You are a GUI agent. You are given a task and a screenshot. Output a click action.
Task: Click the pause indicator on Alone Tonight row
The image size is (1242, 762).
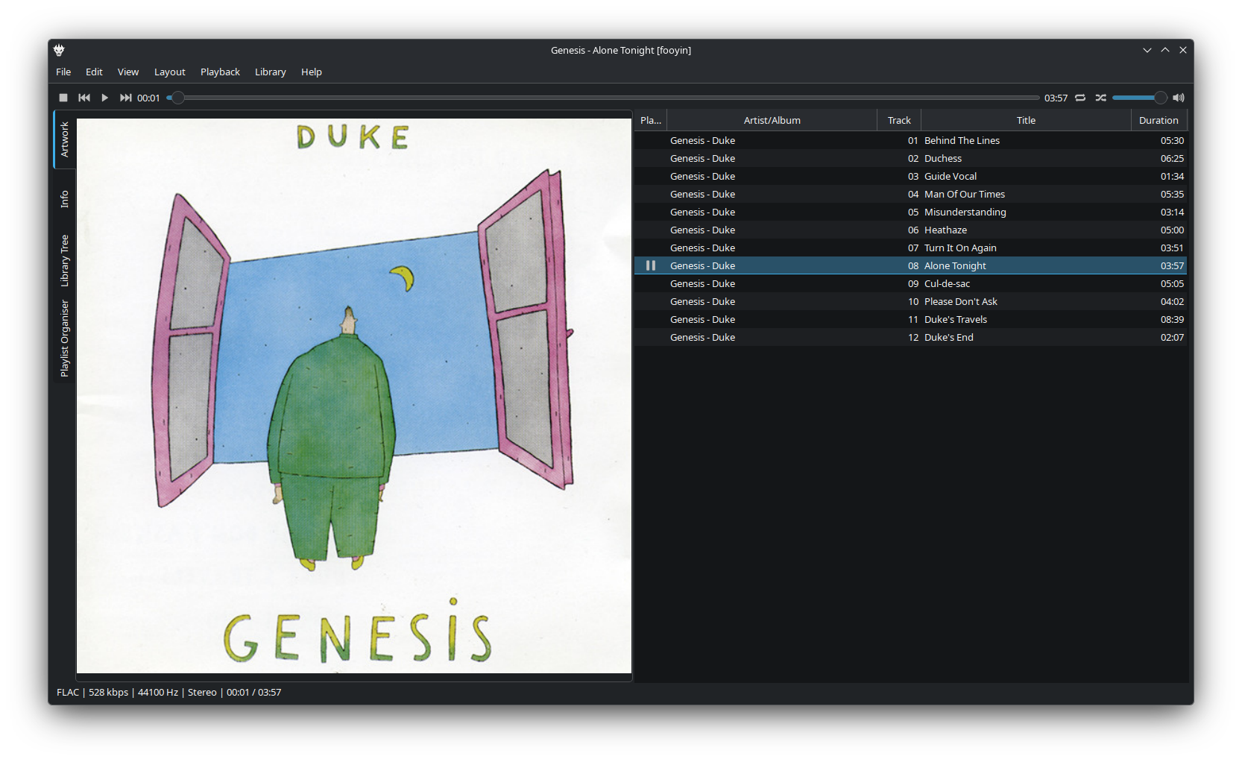click(x=651, y=265)
